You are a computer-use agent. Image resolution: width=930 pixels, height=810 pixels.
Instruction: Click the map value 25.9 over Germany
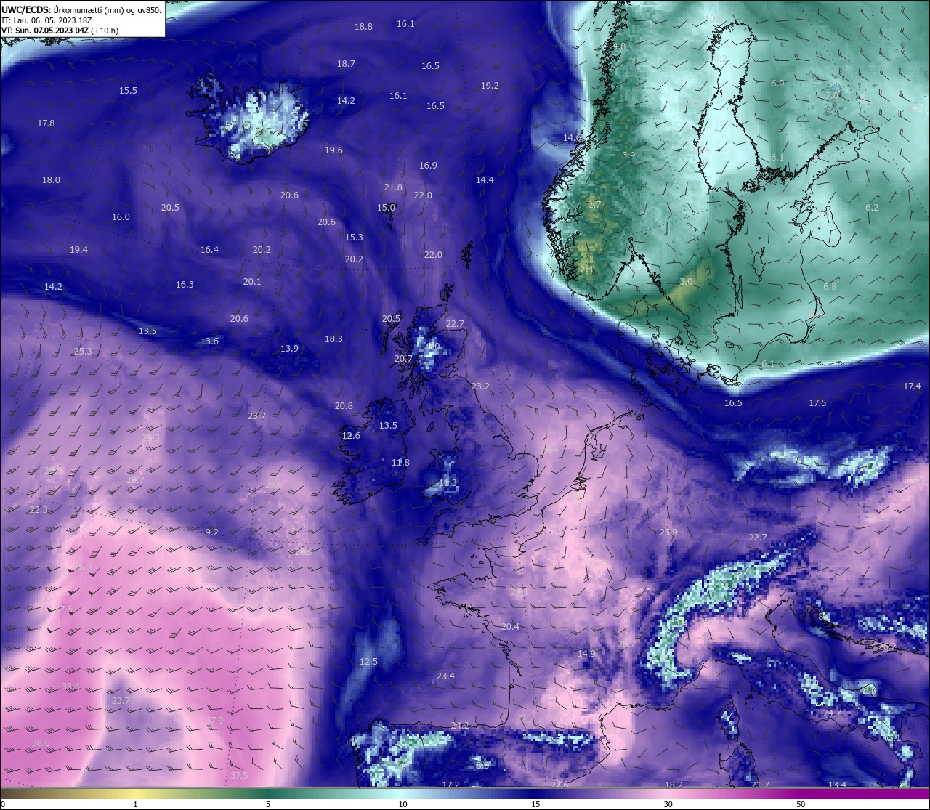668,532
